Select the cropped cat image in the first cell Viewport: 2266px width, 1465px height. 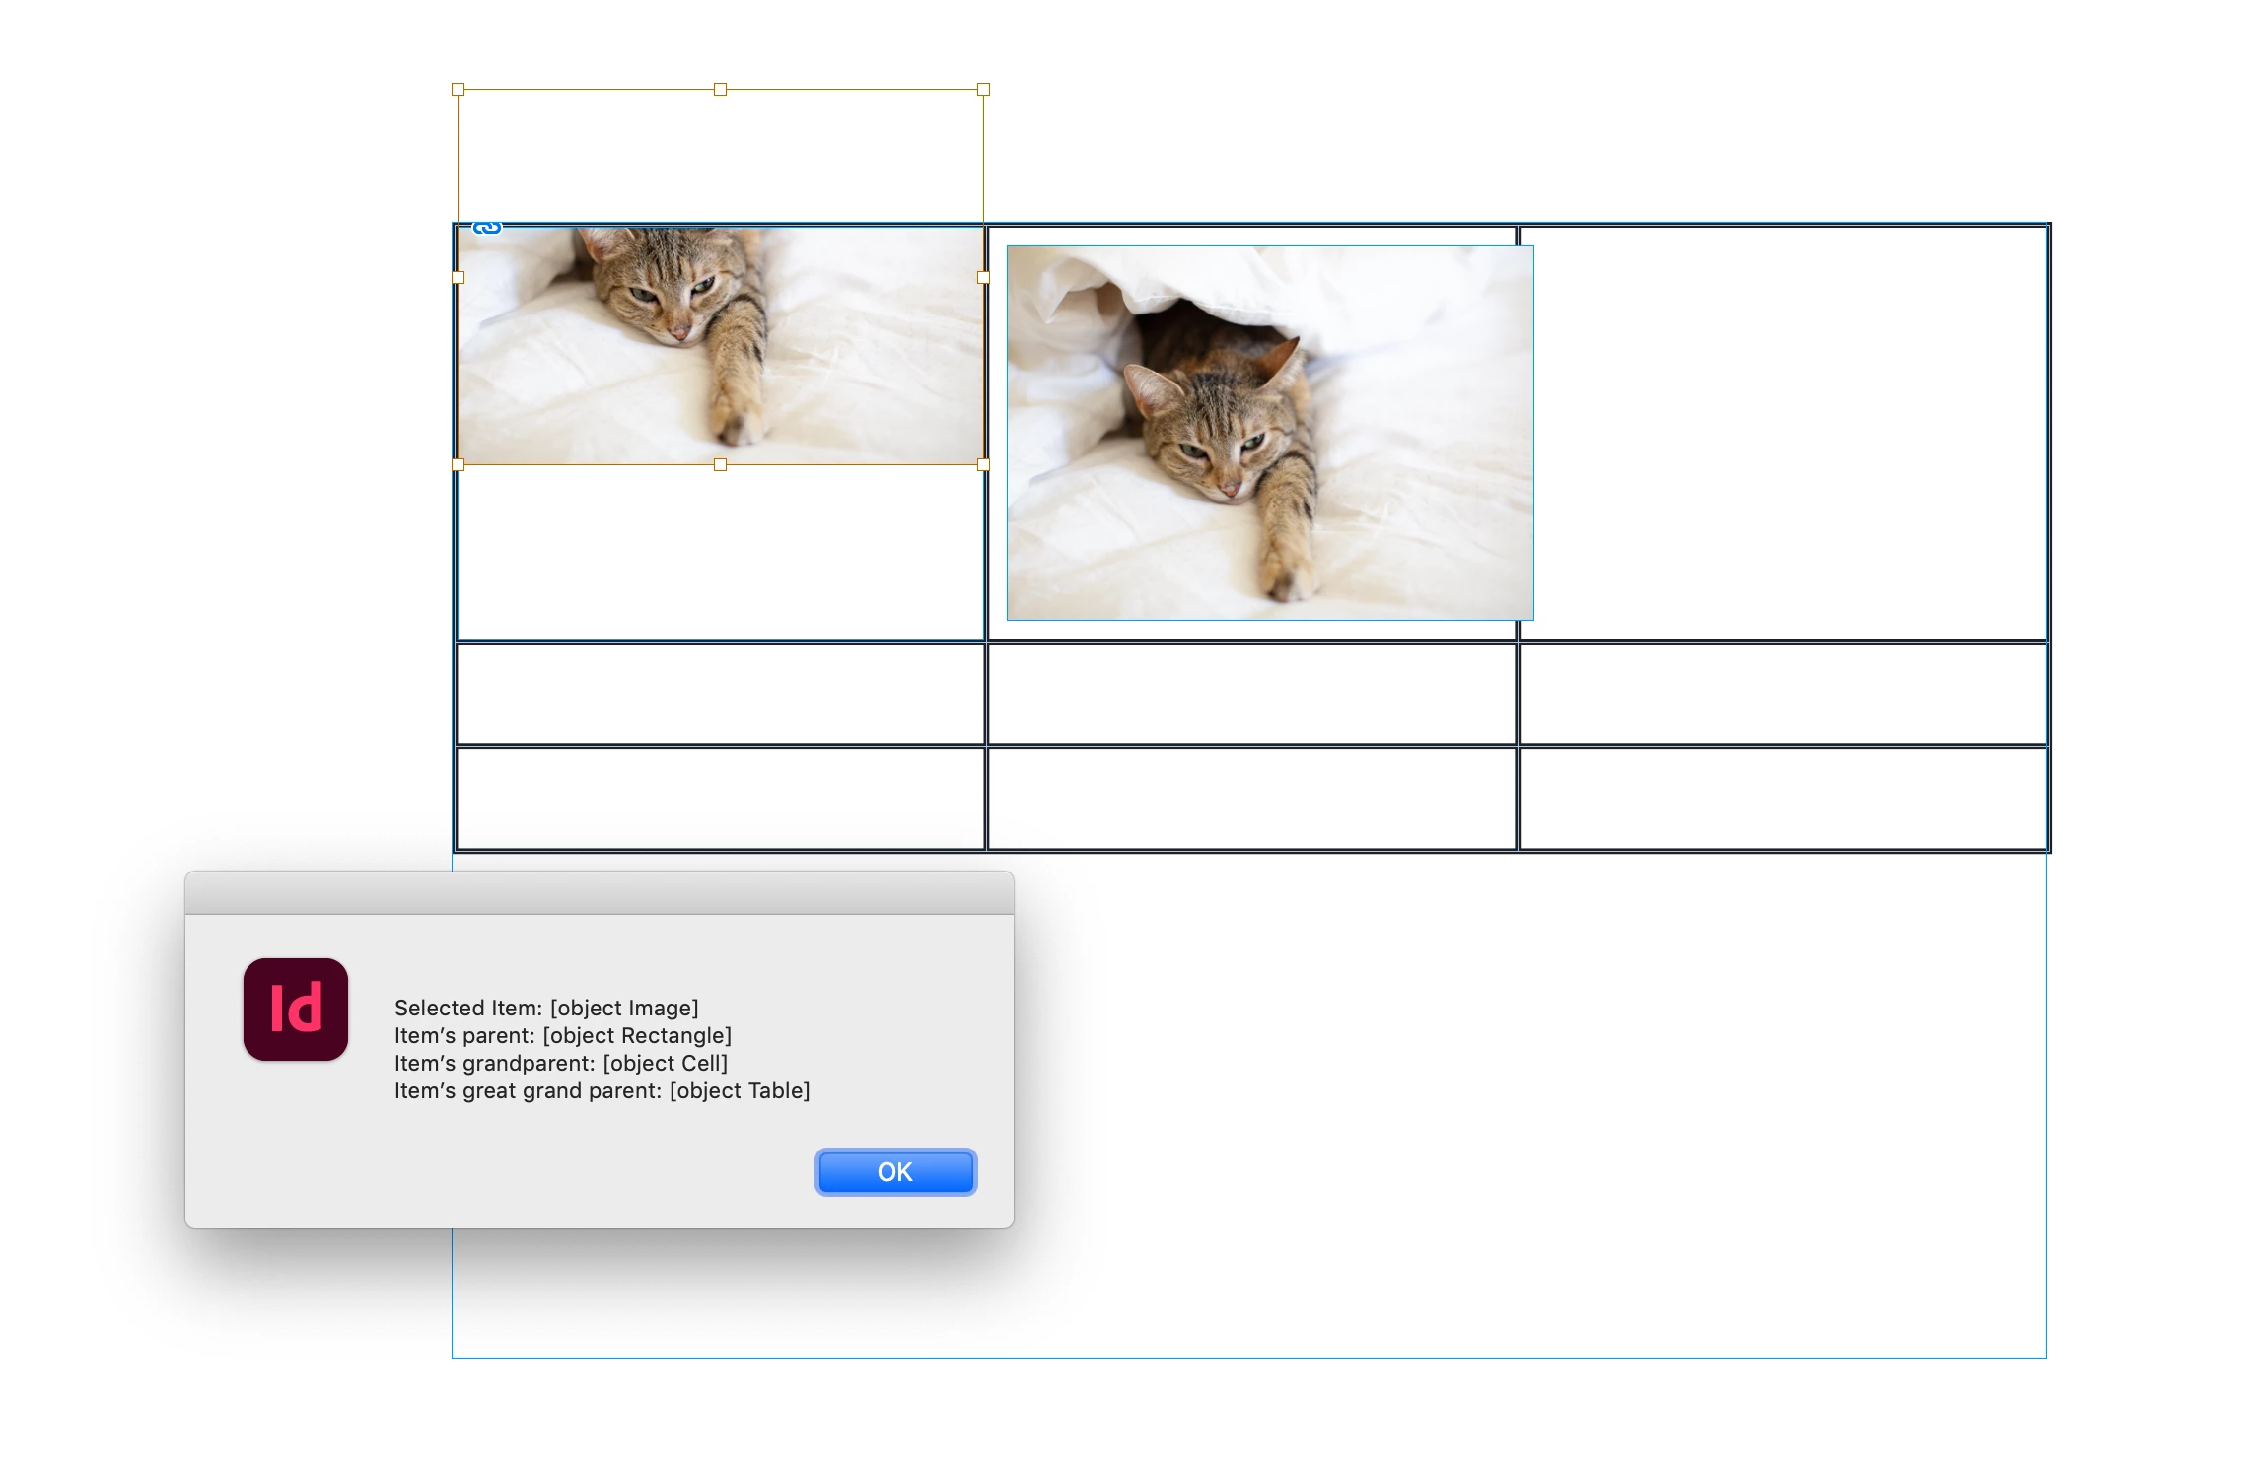pyautogui.click(x=720, y=345)
